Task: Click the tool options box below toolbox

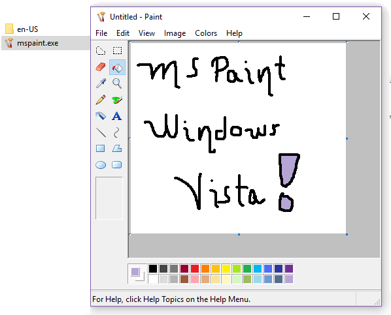Action: click(109, 198)
